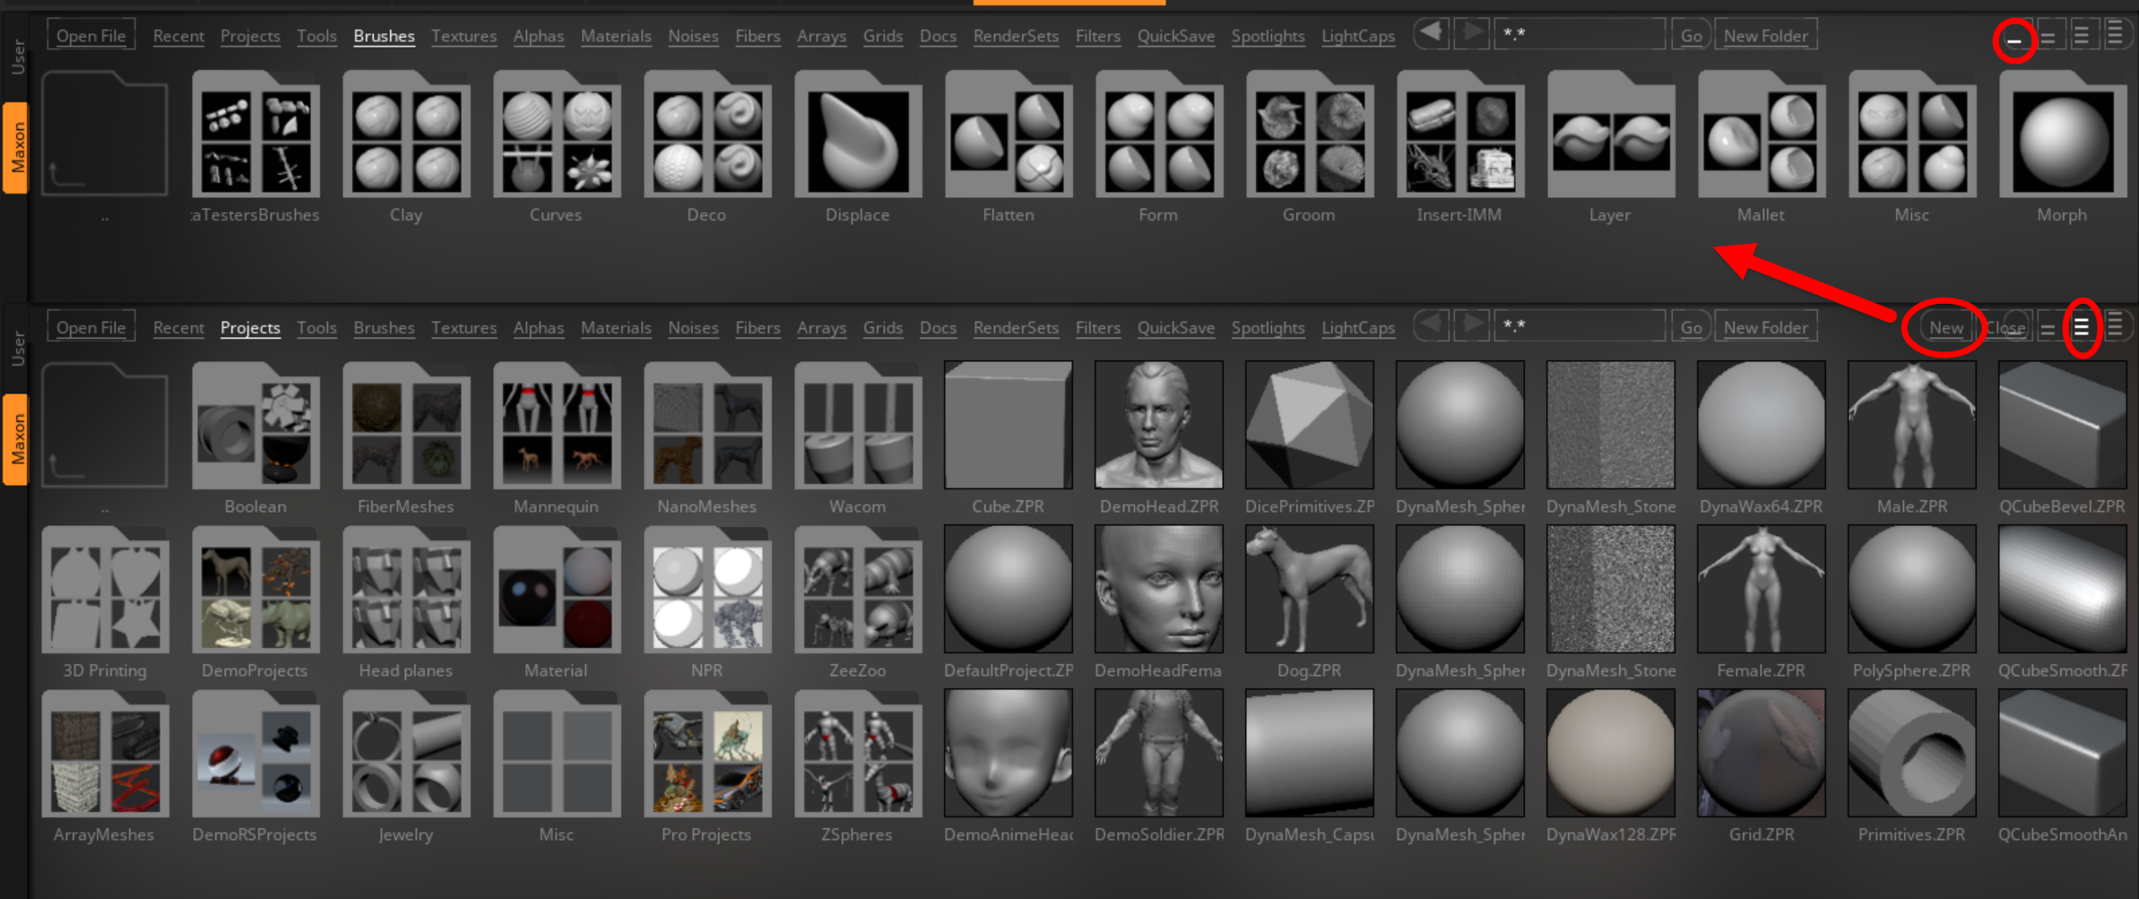
Task: Click forward arrow in the lower Projects panel
Action: (x=1470, y=326)
